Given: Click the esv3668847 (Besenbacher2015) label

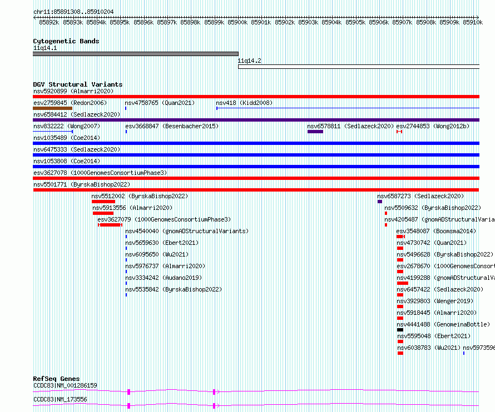Looking at the screenshot, I should click(x=172, y=127).
